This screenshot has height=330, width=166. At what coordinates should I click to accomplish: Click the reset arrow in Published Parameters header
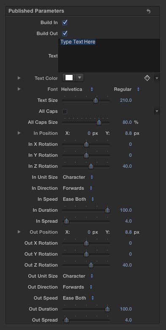[149, 11]
